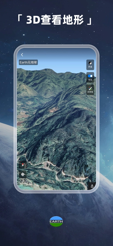
Task: Open the layers menu in the bottom corner
Action: [x=92, y=186]
